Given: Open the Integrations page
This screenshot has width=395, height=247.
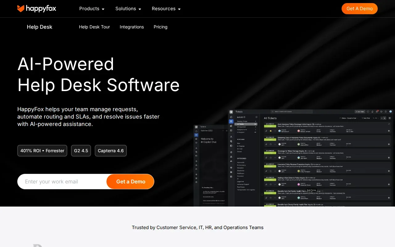Looking at the screenshot, I should [132, 27].
